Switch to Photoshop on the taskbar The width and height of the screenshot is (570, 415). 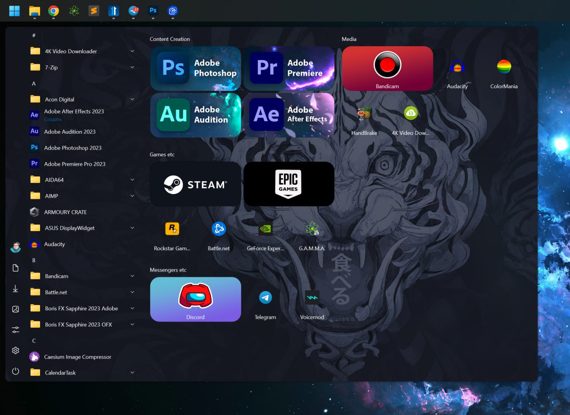click(x=153, y=11)
